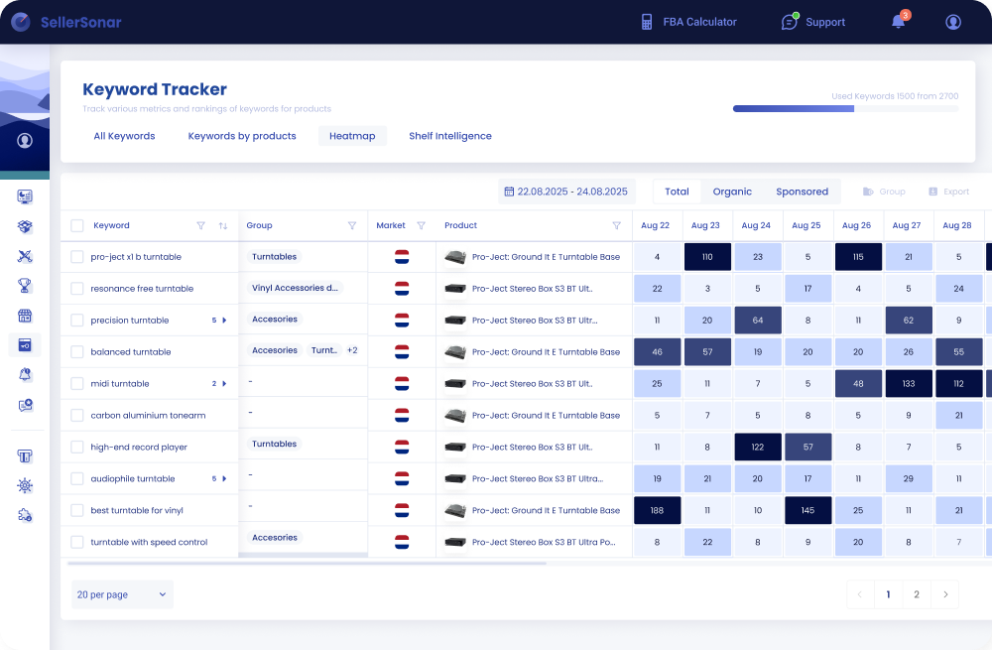Check the precision turntable row
This screenshot has width=992, height=650.
[x=77, y=321]
